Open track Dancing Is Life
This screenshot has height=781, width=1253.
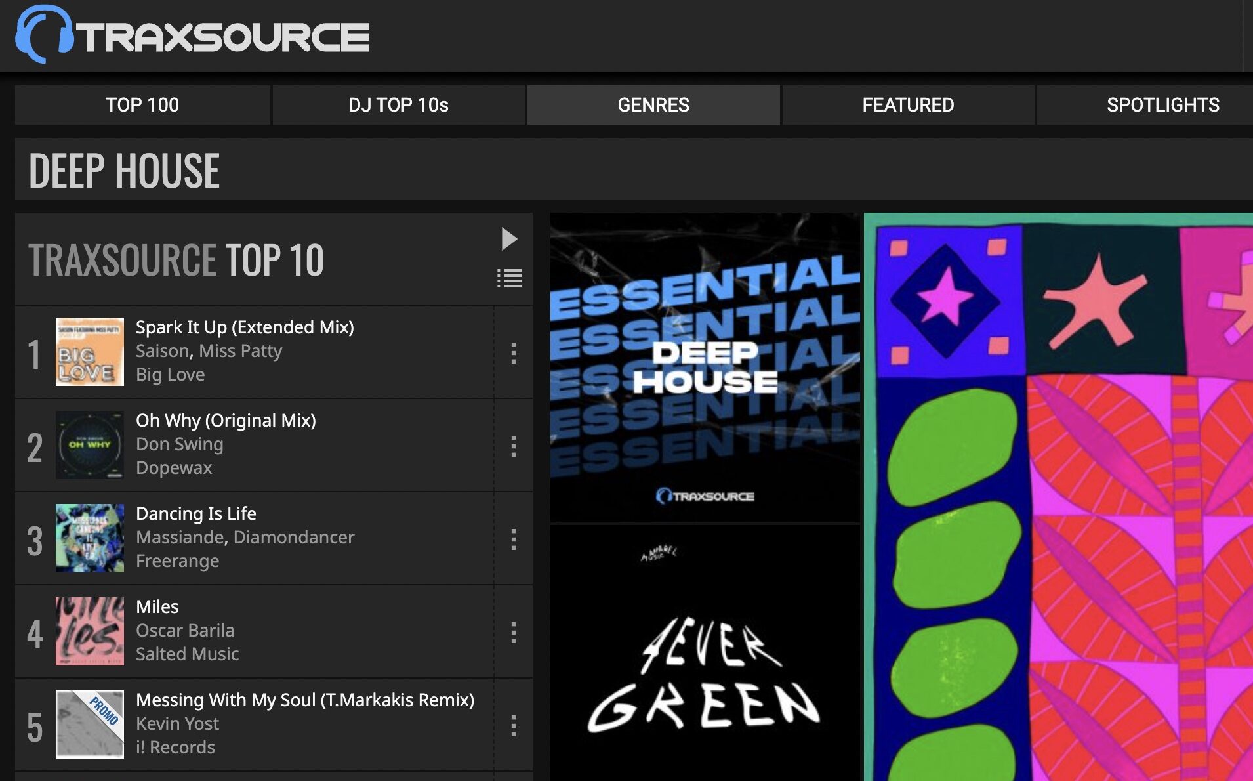click(196, 513)
